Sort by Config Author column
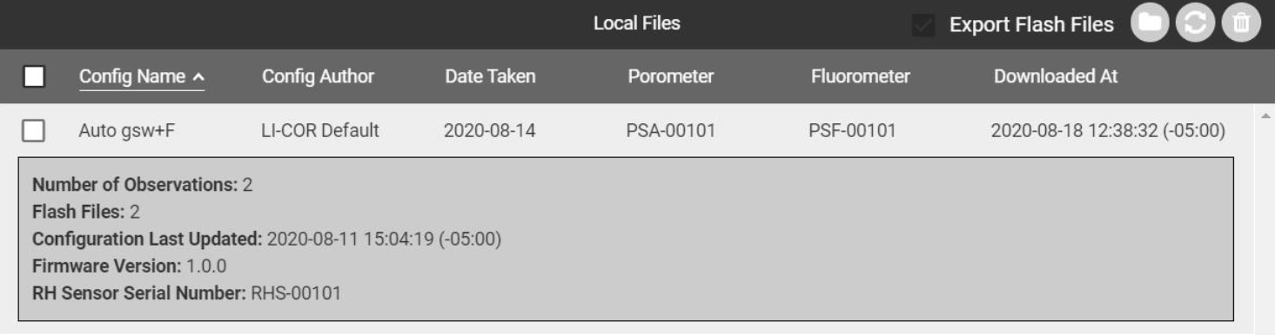This screenshot has height=335, width=1275. 318,77
